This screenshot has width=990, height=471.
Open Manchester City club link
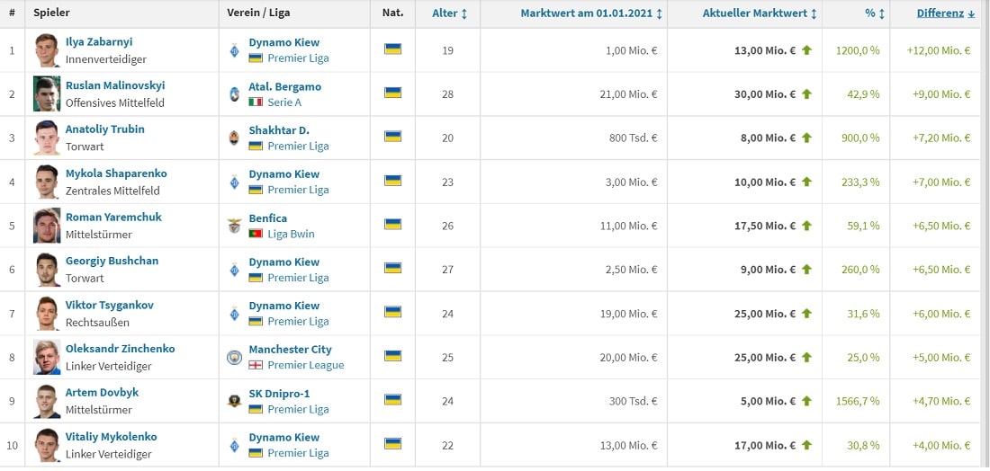[290, 350]
